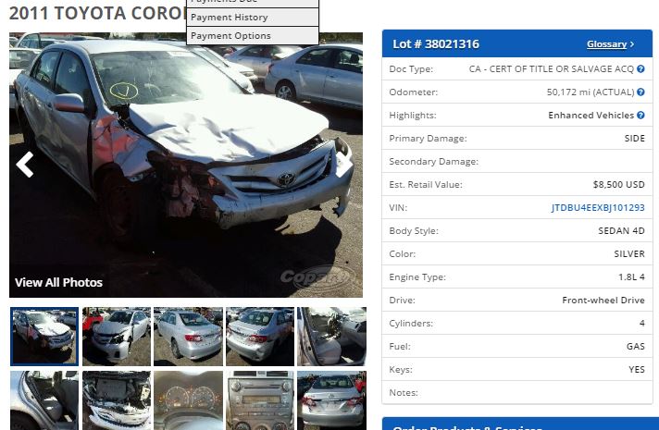Open the Enhanced Vehicles help icon
Viewport: 659px width, 430px height.
[640, 115]
